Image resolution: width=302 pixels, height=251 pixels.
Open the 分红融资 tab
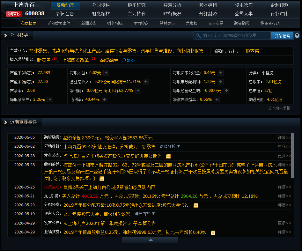[208, 14]
